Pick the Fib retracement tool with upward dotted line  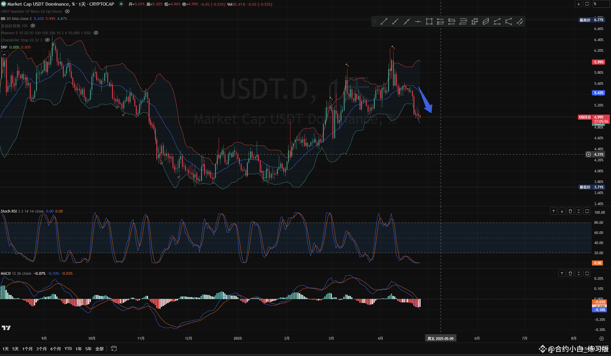click(440, 21)
